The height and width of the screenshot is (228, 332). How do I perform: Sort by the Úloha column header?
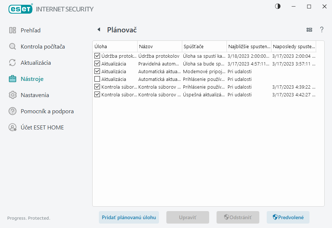tap(114, 47)
